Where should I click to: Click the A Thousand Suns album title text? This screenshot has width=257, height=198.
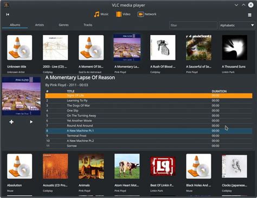234,67
